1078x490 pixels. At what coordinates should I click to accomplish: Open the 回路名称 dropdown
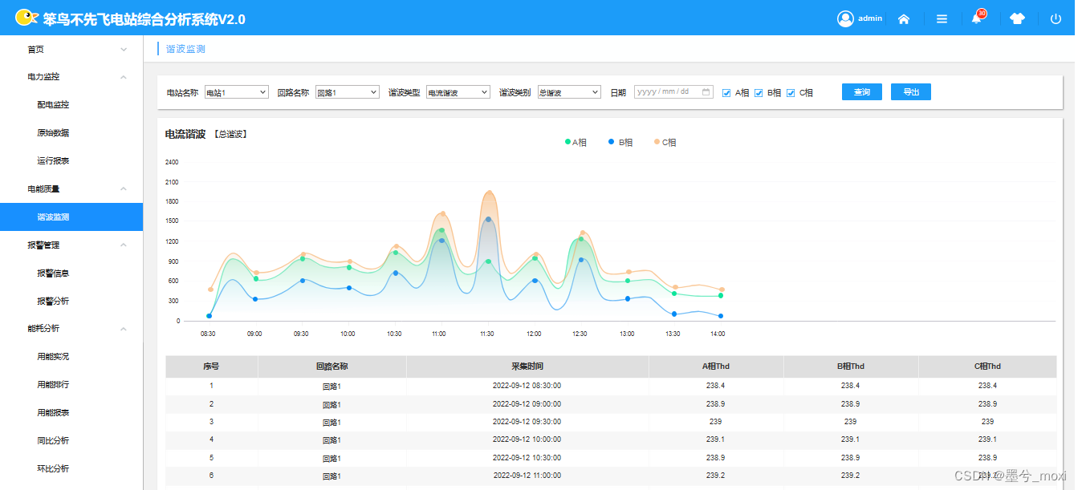pos(348,92)
